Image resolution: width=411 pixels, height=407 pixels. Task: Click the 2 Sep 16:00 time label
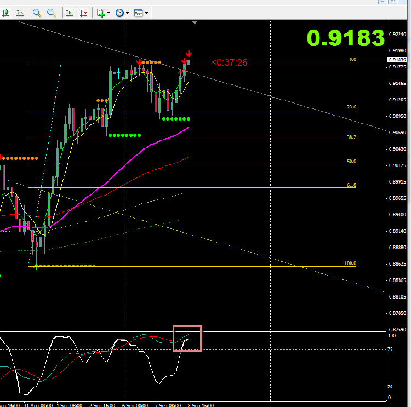point(102,405)
